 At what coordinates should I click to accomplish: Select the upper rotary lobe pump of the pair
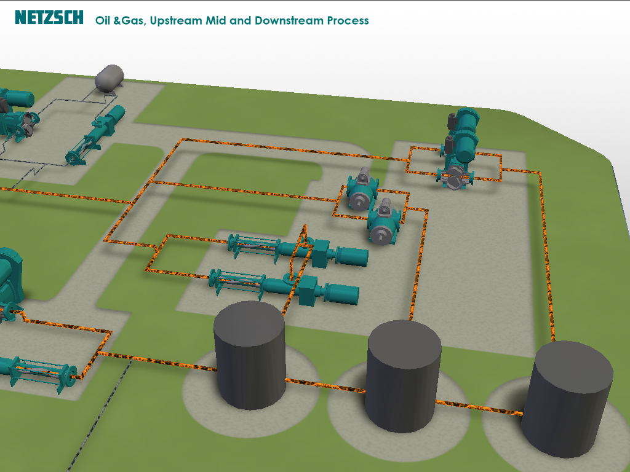point(362,188)
